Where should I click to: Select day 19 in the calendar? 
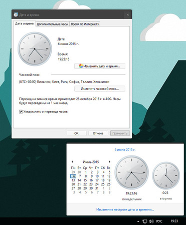tap(109, 180)
